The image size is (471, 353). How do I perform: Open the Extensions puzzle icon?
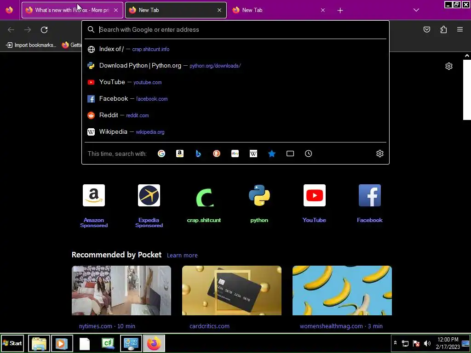[443, 29]
